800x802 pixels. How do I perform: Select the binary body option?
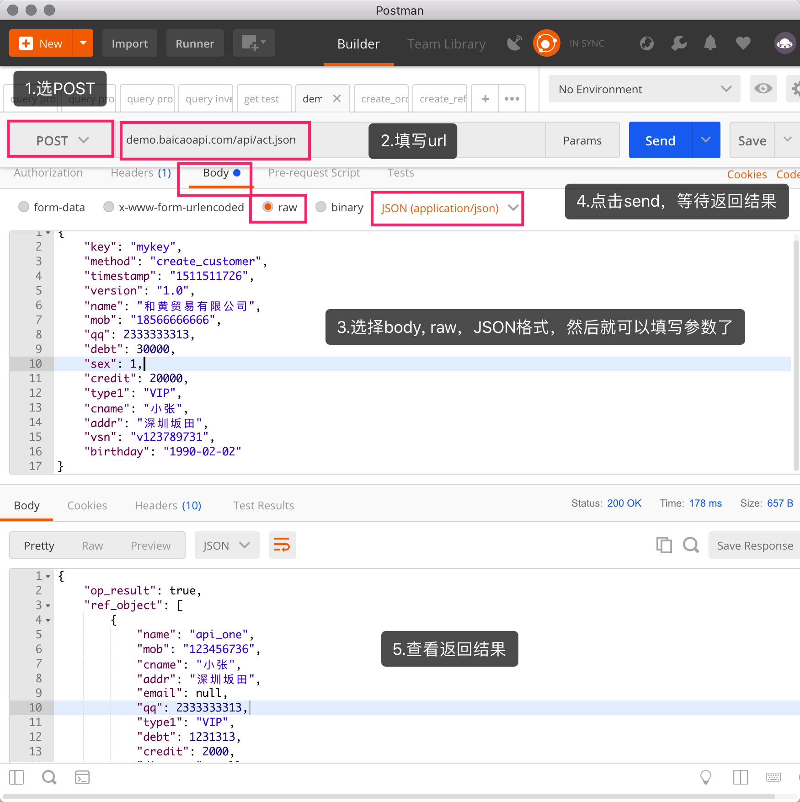click(x=321, y=207)
